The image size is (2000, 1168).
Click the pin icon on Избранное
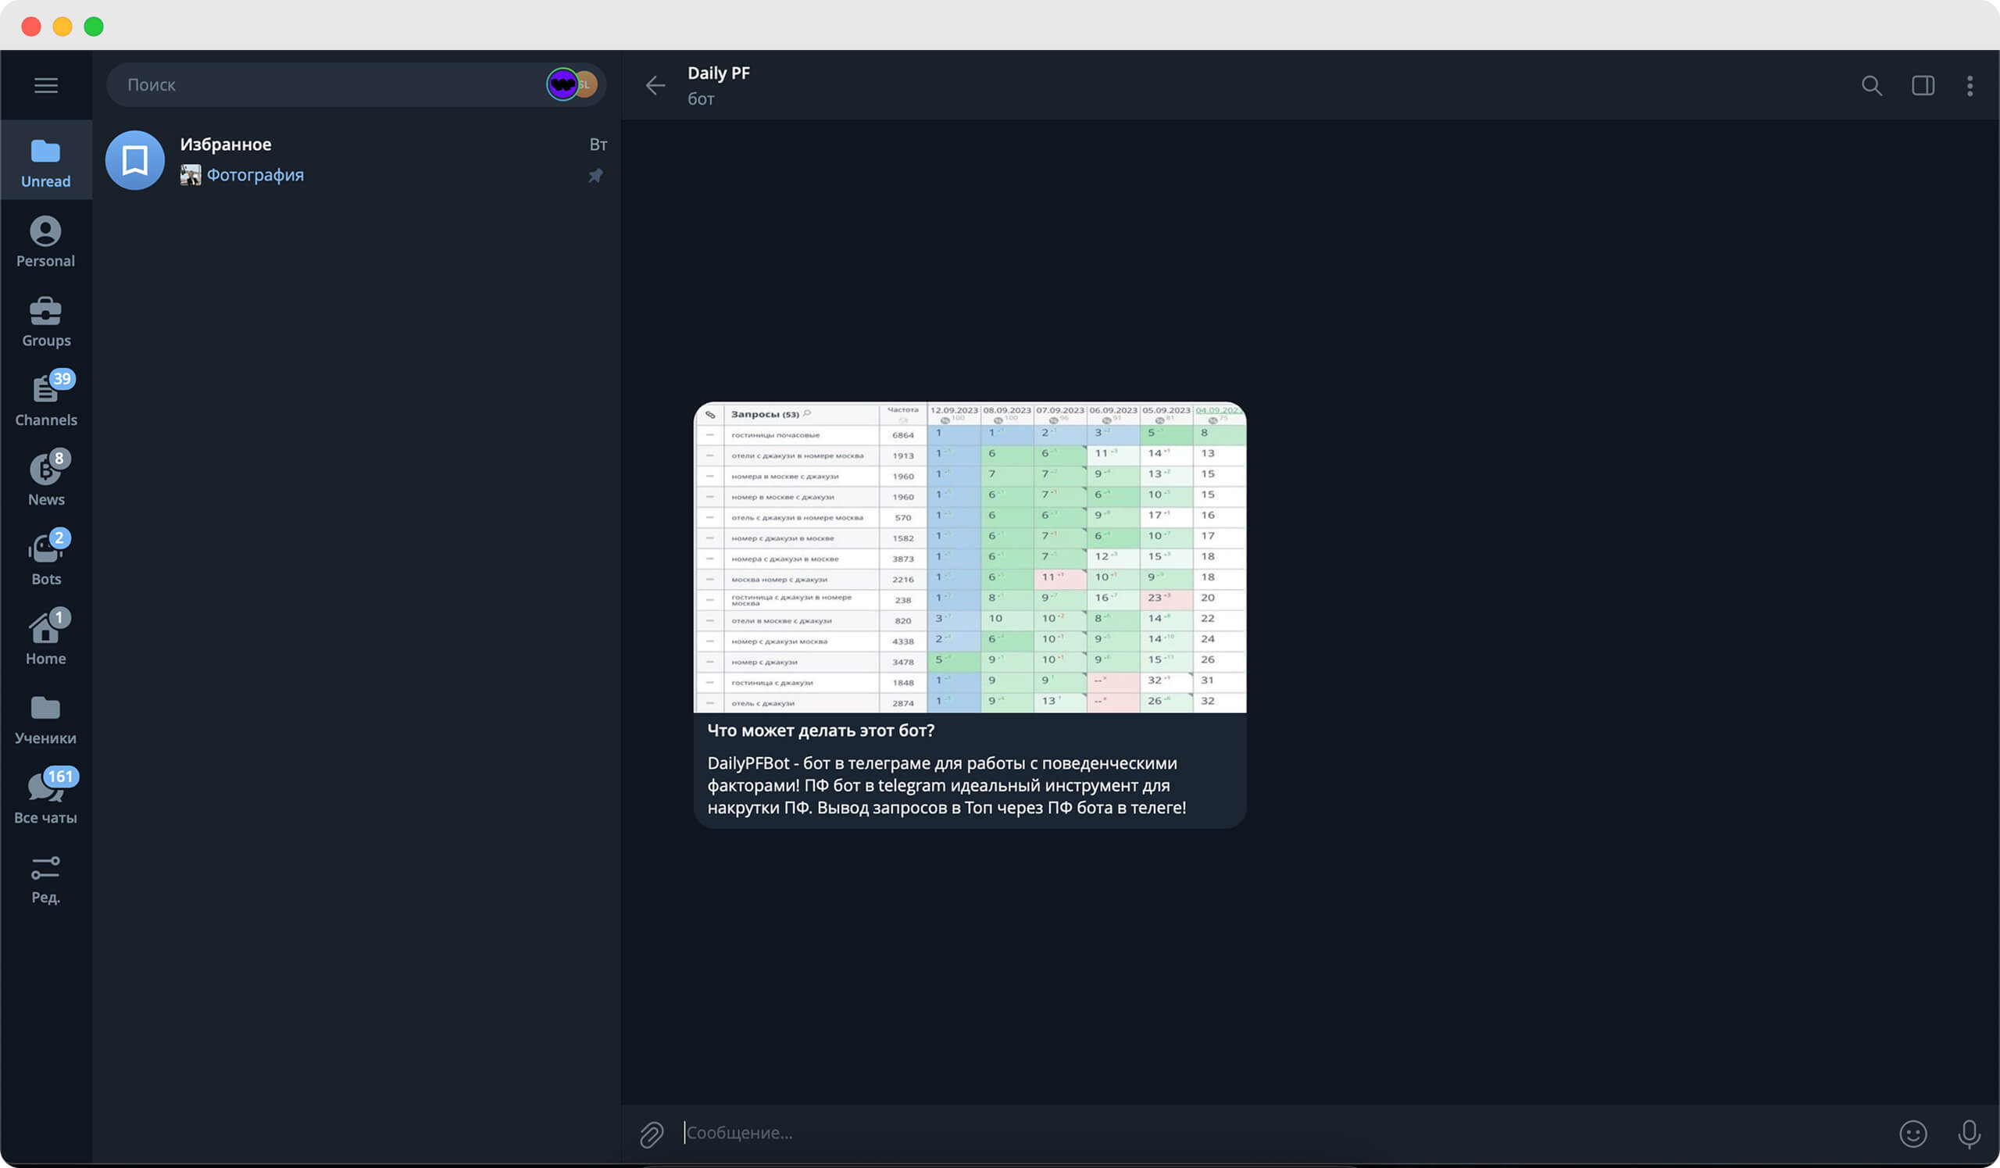click(595, 175)
